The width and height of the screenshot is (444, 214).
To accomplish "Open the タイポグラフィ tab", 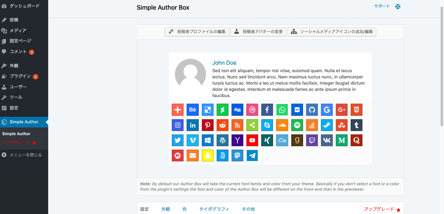I will (214, 209).
